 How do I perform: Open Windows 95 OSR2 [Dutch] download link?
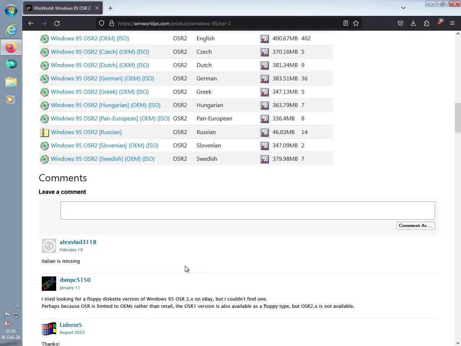[100, 65]
